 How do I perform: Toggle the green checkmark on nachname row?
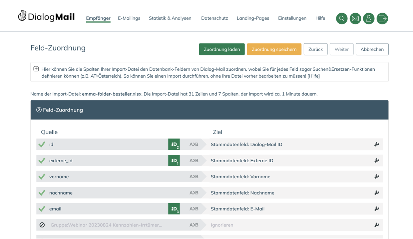click(x=42, y=193)
